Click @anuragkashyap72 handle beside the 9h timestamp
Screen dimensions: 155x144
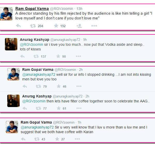65,40
